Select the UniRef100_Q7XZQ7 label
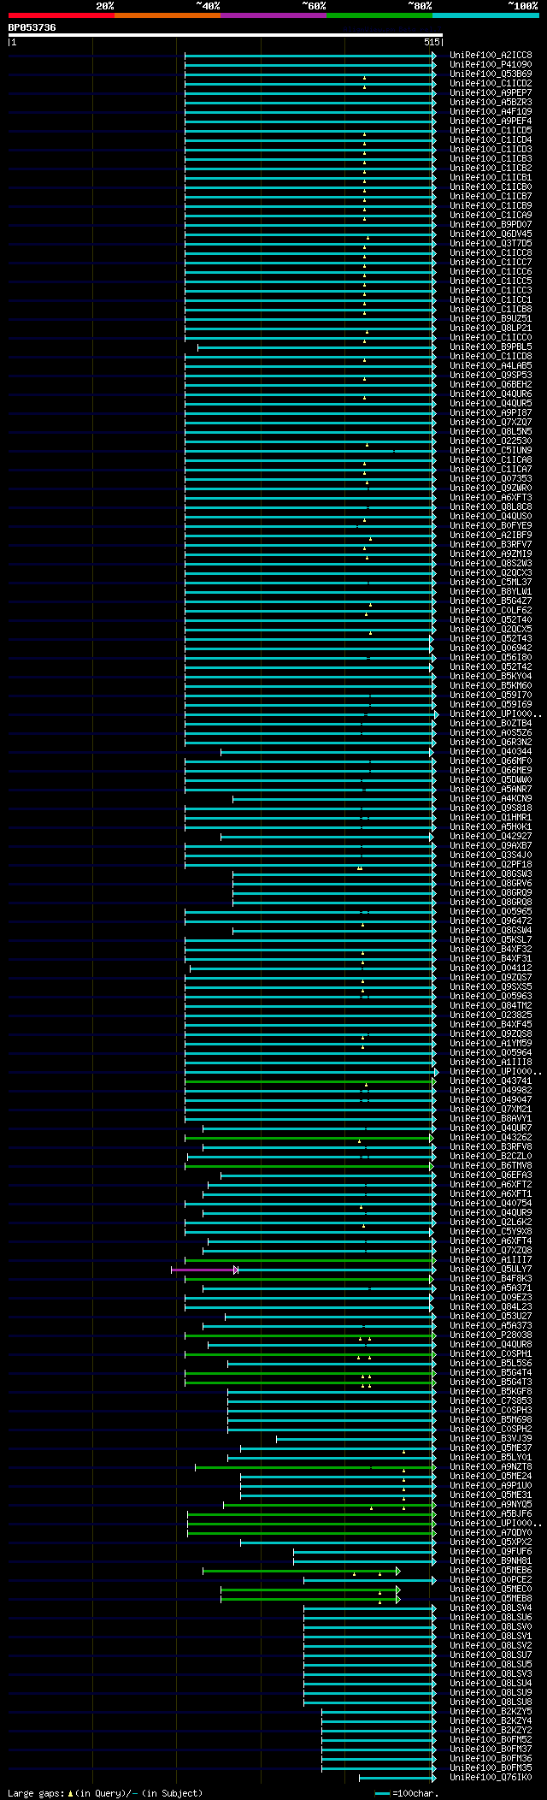 pyautogui.click(x=491, y=422)
